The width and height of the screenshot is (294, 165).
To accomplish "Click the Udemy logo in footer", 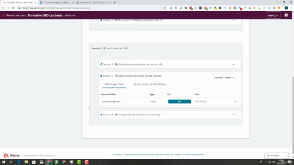I will click(x=11, y=155).
